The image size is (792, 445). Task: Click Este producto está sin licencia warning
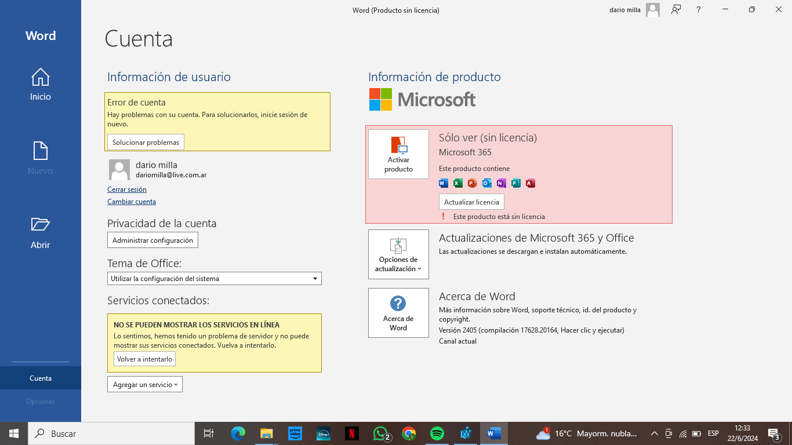pyautogui.click(x=499, y=217)
